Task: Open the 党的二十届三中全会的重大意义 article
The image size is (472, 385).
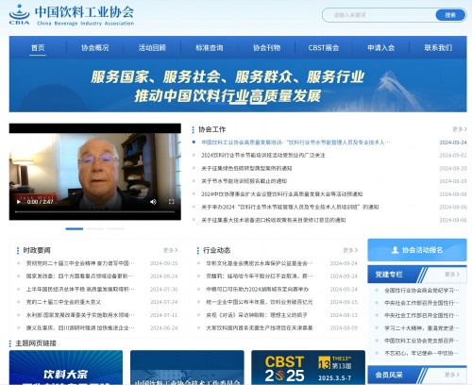Action: click(x=63, y=302)
